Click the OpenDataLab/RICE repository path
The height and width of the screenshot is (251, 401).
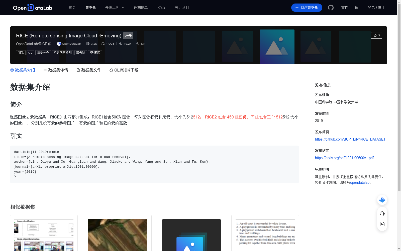tap(32, 44)
